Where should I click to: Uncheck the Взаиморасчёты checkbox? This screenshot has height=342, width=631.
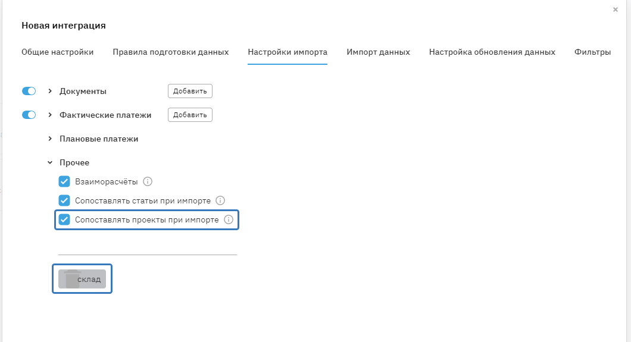tap(65, 181)
